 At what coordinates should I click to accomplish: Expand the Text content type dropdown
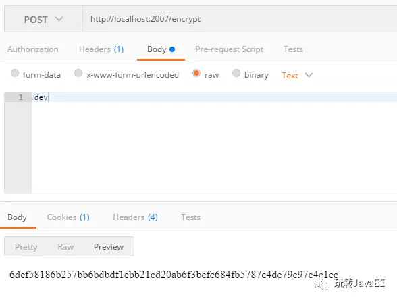(x=297, y=75)
